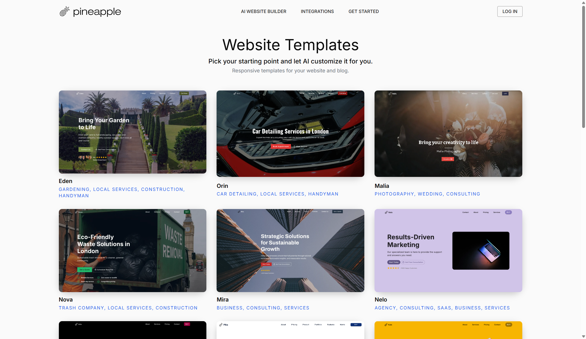586x339 pixels.
Task: Click the Orin template's pineapple icon
Action: 235,93
